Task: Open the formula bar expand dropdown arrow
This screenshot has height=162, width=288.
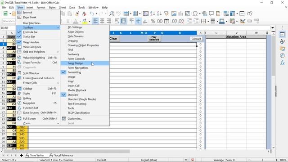Action: [273, 28]
